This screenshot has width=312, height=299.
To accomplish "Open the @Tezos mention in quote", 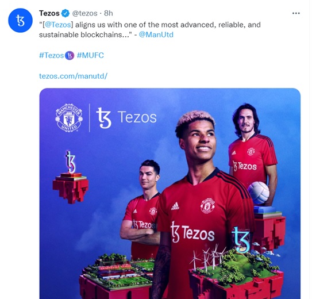I will [x=57, y=25].
